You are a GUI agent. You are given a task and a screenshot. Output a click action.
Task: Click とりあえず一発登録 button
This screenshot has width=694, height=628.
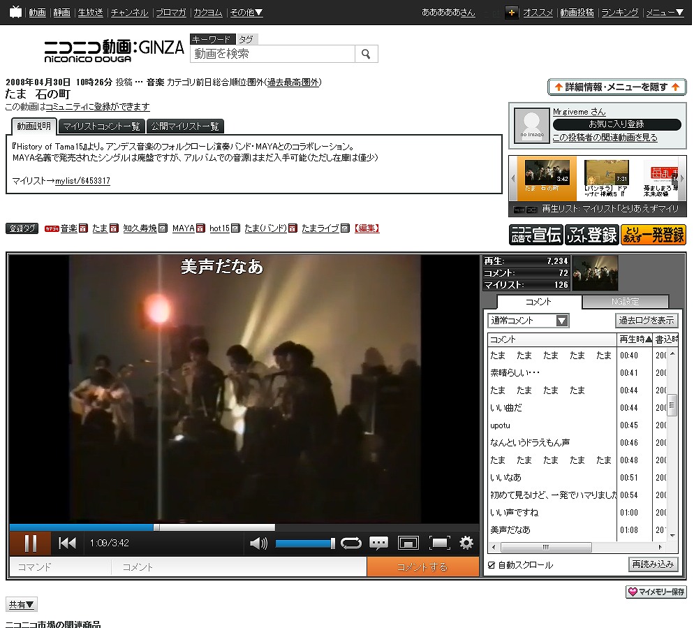pyautogui.click(x=654, y=235)
